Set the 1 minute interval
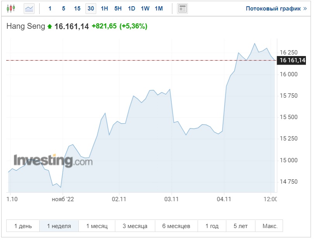Screen dimensions: 316x244 (50, 8)
